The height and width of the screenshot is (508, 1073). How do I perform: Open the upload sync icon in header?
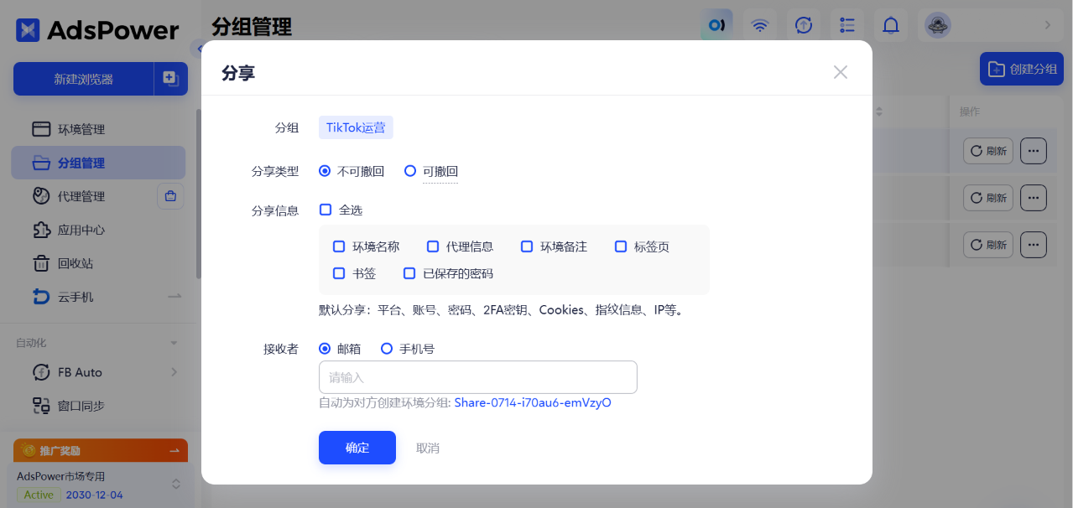click(804, 25)
